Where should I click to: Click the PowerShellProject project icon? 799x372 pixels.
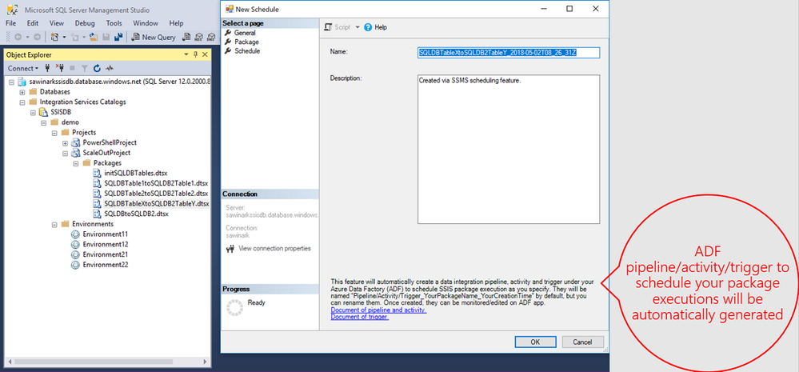click(x=77, y=142)
